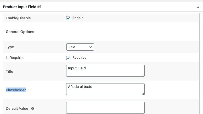The image size is (203, 114).
Task: Click the Default Value row label
Action: [x=17, y=109]
